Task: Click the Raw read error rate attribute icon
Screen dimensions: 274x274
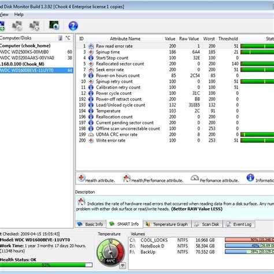Action: click(91, 46)
